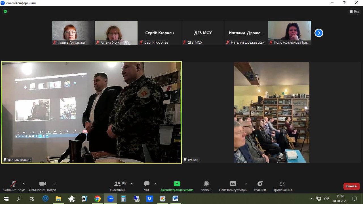This screenshot has height=204, width=363.
Task: Select Галина Антонова's video thumbnail
Action: [73, 33]
